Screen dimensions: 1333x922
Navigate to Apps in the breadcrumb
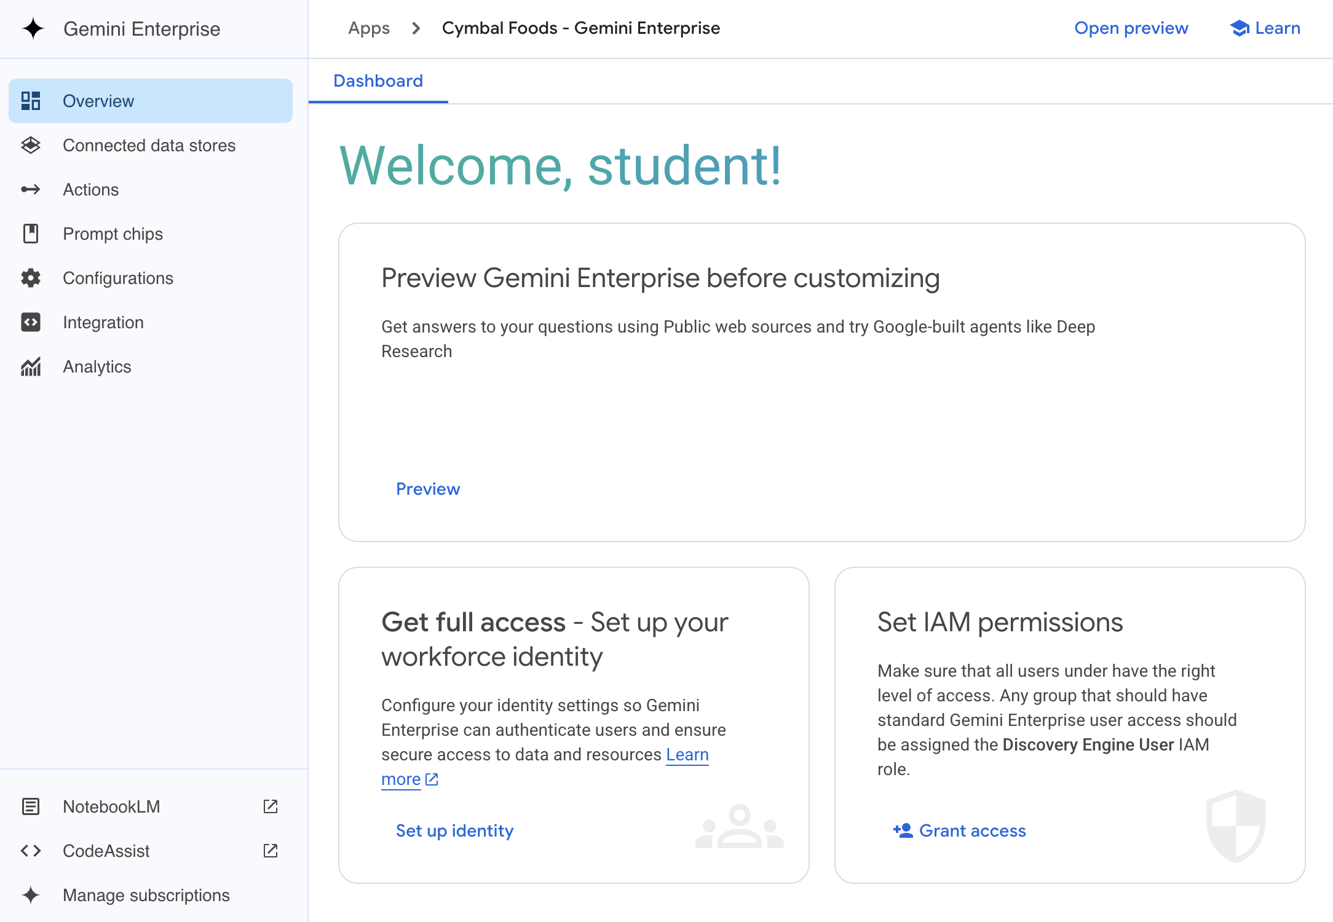click(368, 28)
